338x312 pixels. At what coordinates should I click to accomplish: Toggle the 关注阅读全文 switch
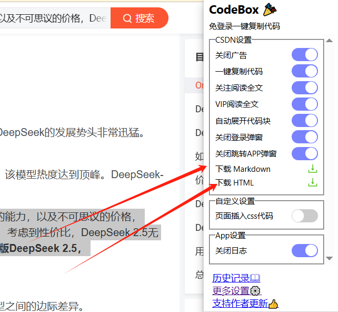pos(305,87)
